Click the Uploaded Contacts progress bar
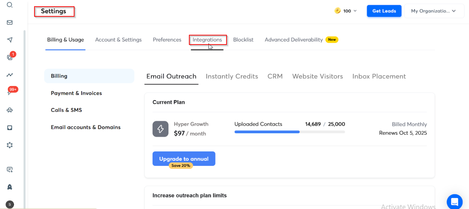469x209 pixels. click(x=289, y=132)
